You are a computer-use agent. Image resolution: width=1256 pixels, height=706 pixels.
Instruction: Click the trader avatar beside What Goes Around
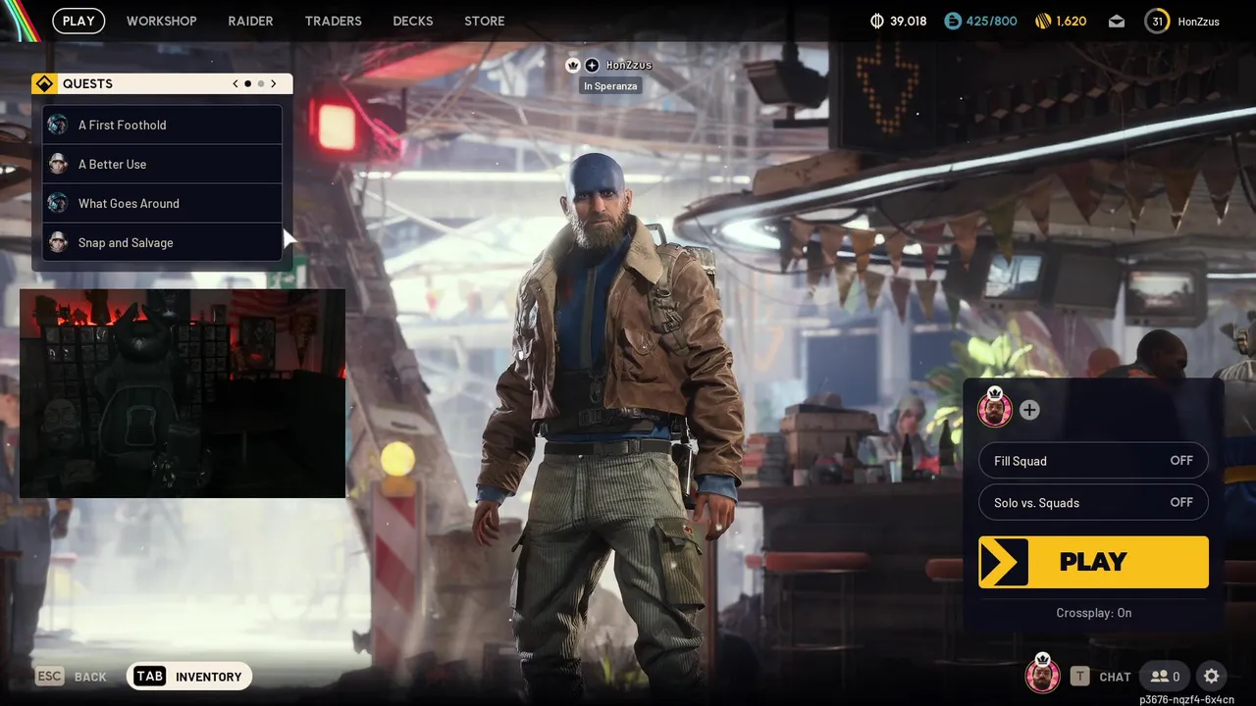(x=58, y=203)
